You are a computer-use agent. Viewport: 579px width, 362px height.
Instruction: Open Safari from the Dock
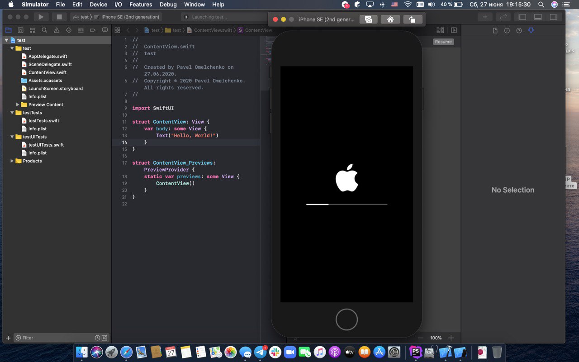point(126,352)
